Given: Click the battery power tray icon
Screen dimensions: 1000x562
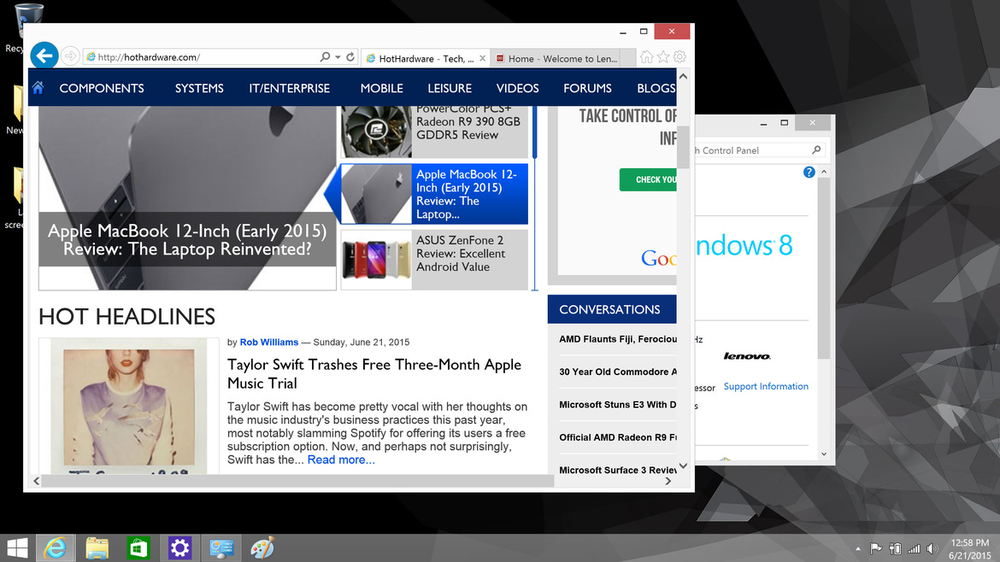Looking at the screenshot, I should 896,548.
